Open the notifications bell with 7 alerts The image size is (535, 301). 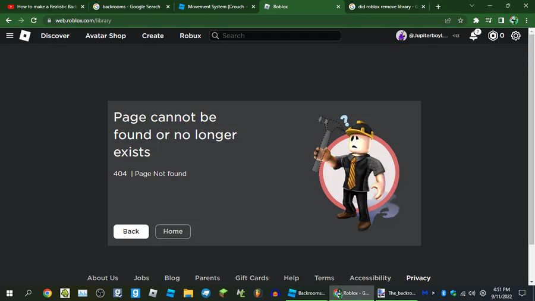point(474,35)
